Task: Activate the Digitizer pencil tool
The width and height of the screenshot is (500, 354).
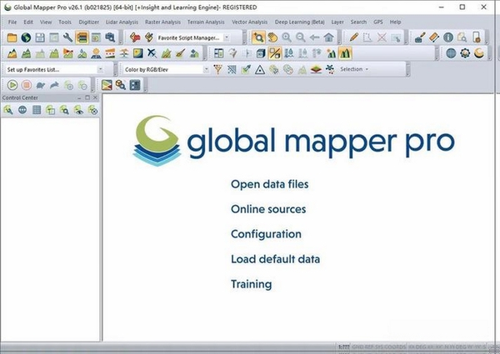Action: [353, 37]
